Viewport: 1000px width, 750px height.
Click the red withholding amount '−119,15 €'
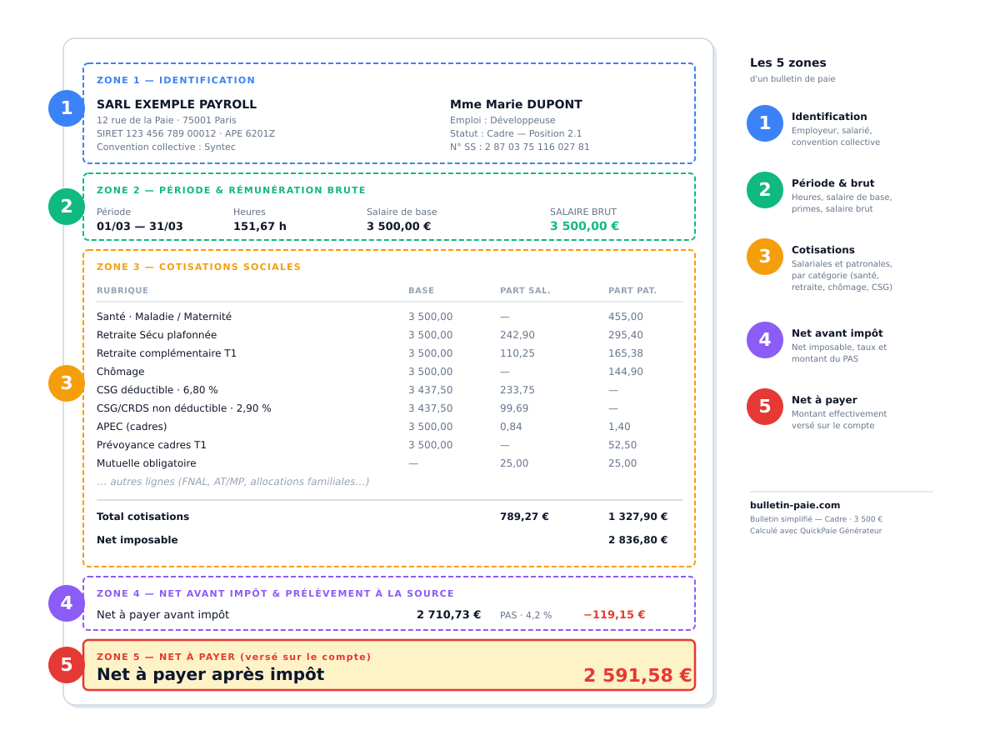click(x=614, y=615)
